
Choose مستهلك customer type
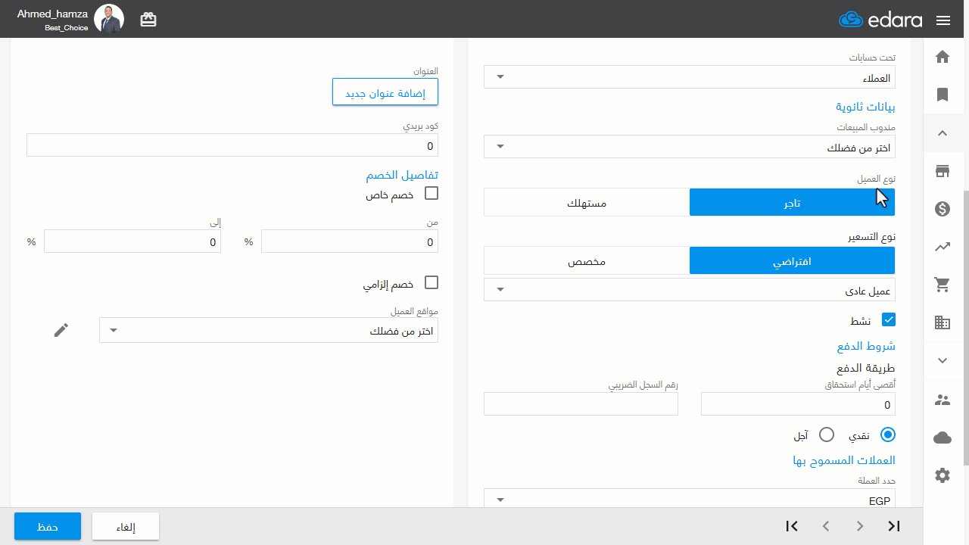pyautogui.click(x=587, y=202)
